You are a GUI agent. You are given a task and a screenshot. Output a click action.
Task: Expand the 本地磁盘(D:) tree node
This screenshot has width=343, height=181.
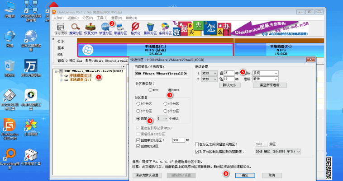click(61, 80)
